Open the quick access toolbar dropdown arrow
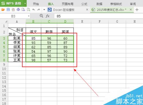143x105 pixels. 44,10
